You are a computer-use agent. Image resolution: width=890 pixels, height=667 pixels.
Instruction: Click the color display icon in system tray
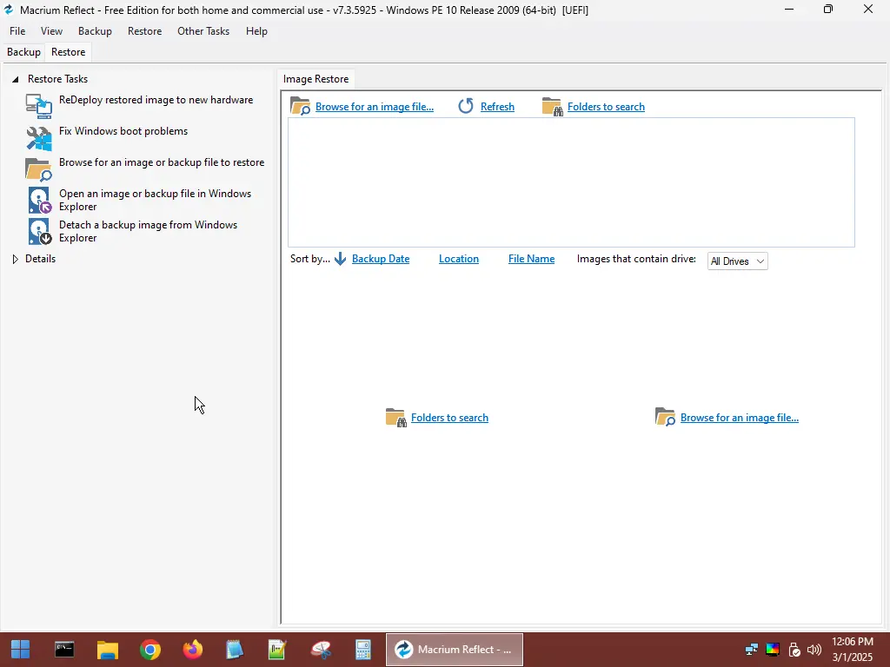(x=773, y=650)
